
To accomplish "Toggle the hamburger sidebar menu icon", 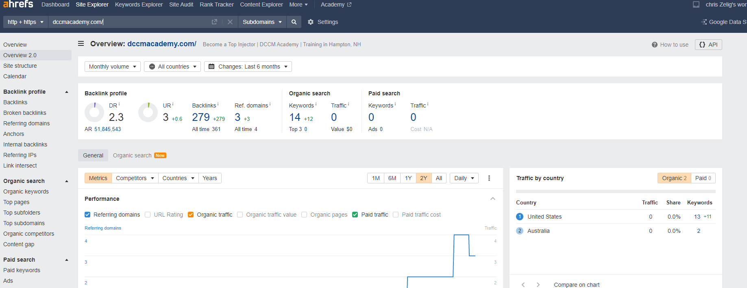I will click(x=81, y=43).
